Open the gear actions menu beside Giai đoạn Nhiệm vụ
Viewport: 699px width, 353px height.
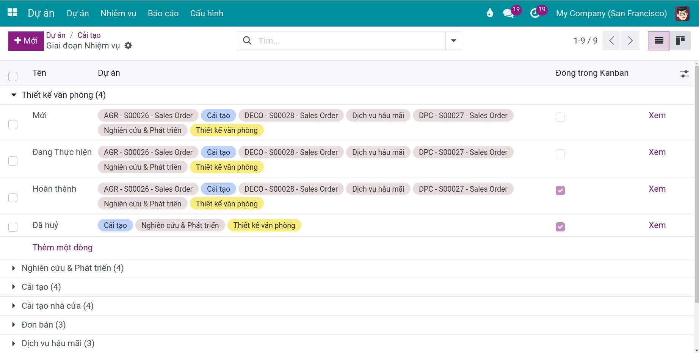128,45
